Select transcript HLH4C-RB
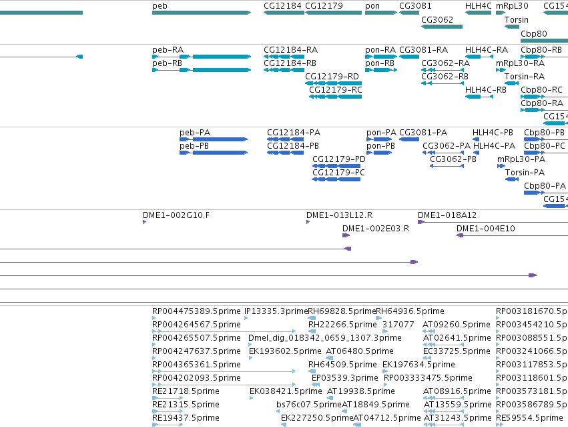The image size is (568, 428). click(x=479, y=97)
